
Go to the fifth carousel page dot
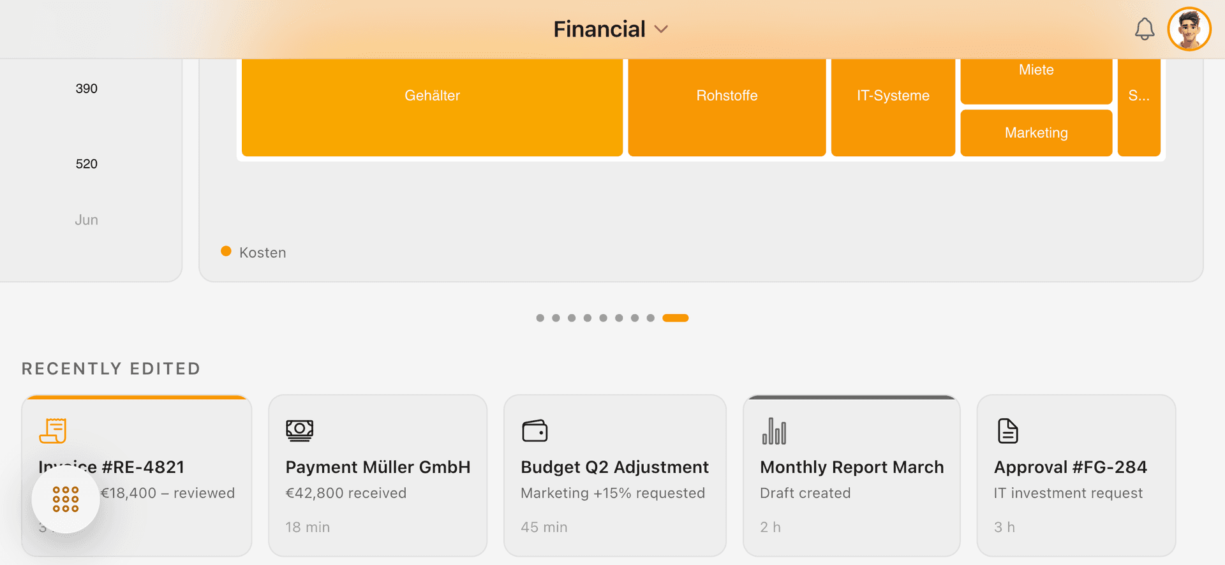pos(603,318)
